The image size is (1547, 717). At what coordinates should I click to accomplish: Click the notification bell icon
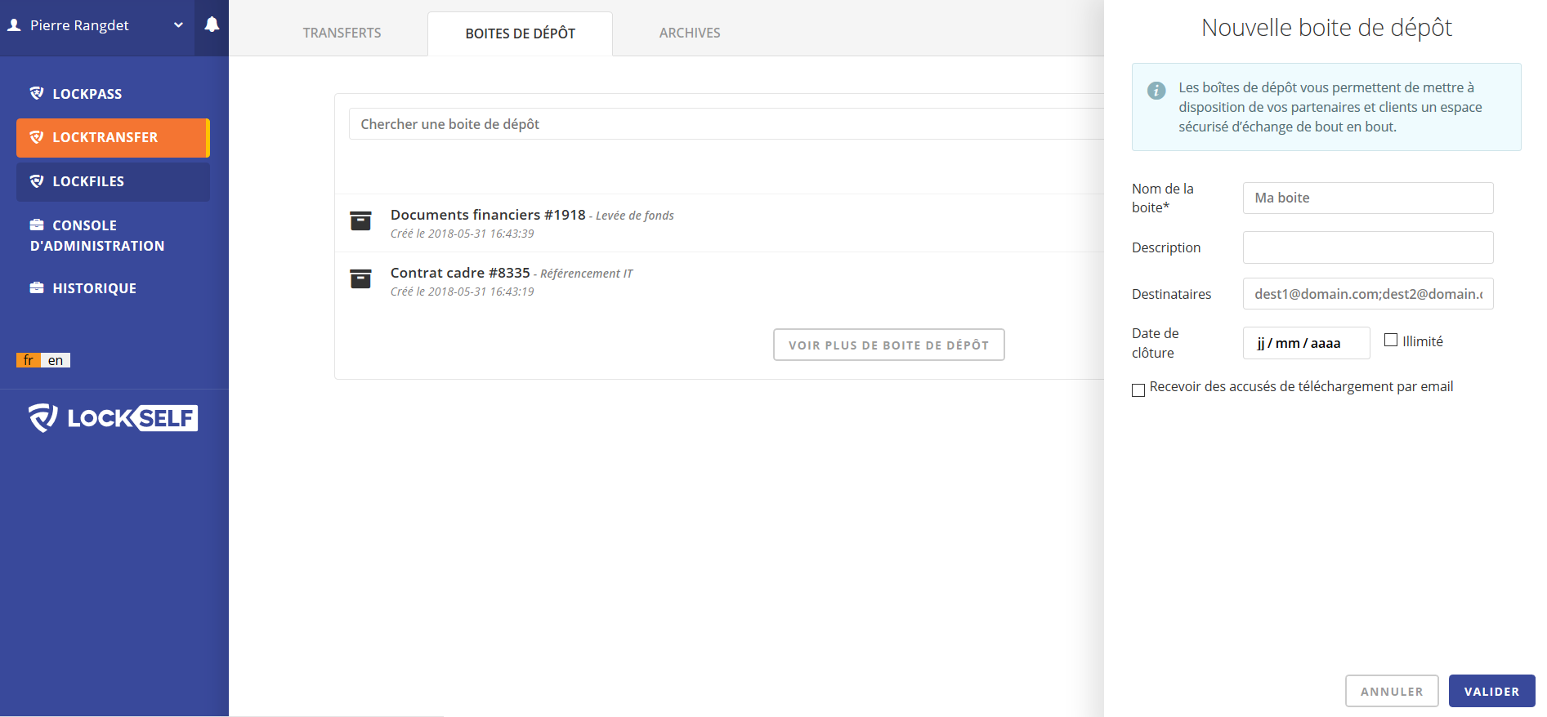coord(212,25)
